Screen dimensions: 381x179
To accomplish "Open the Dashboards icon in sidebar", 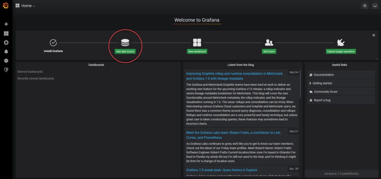I will coord(6,33).
